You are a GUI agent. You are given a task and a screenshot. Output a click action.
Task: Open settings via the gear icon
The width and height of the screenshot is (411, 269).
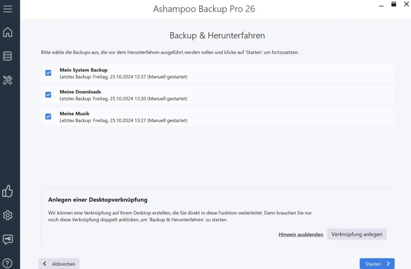[x=8, y=215]
